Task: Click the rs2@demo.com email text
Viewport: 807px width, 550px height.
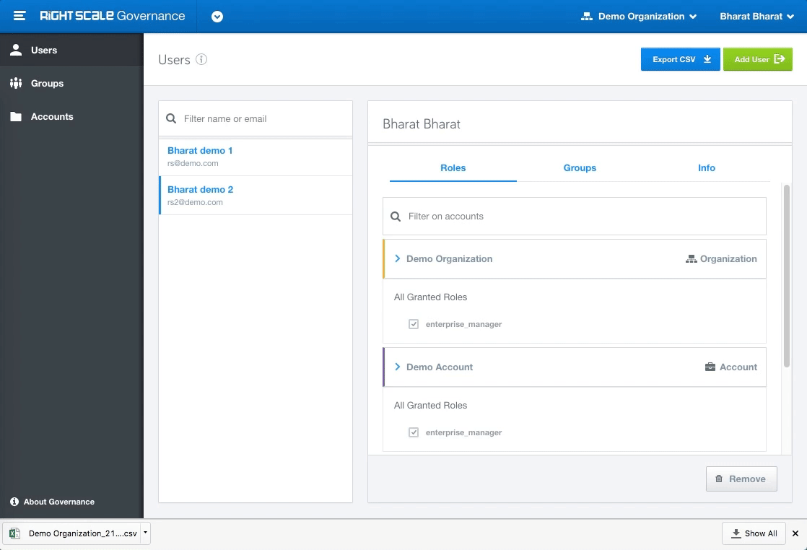Action: [x=195, y=203]
